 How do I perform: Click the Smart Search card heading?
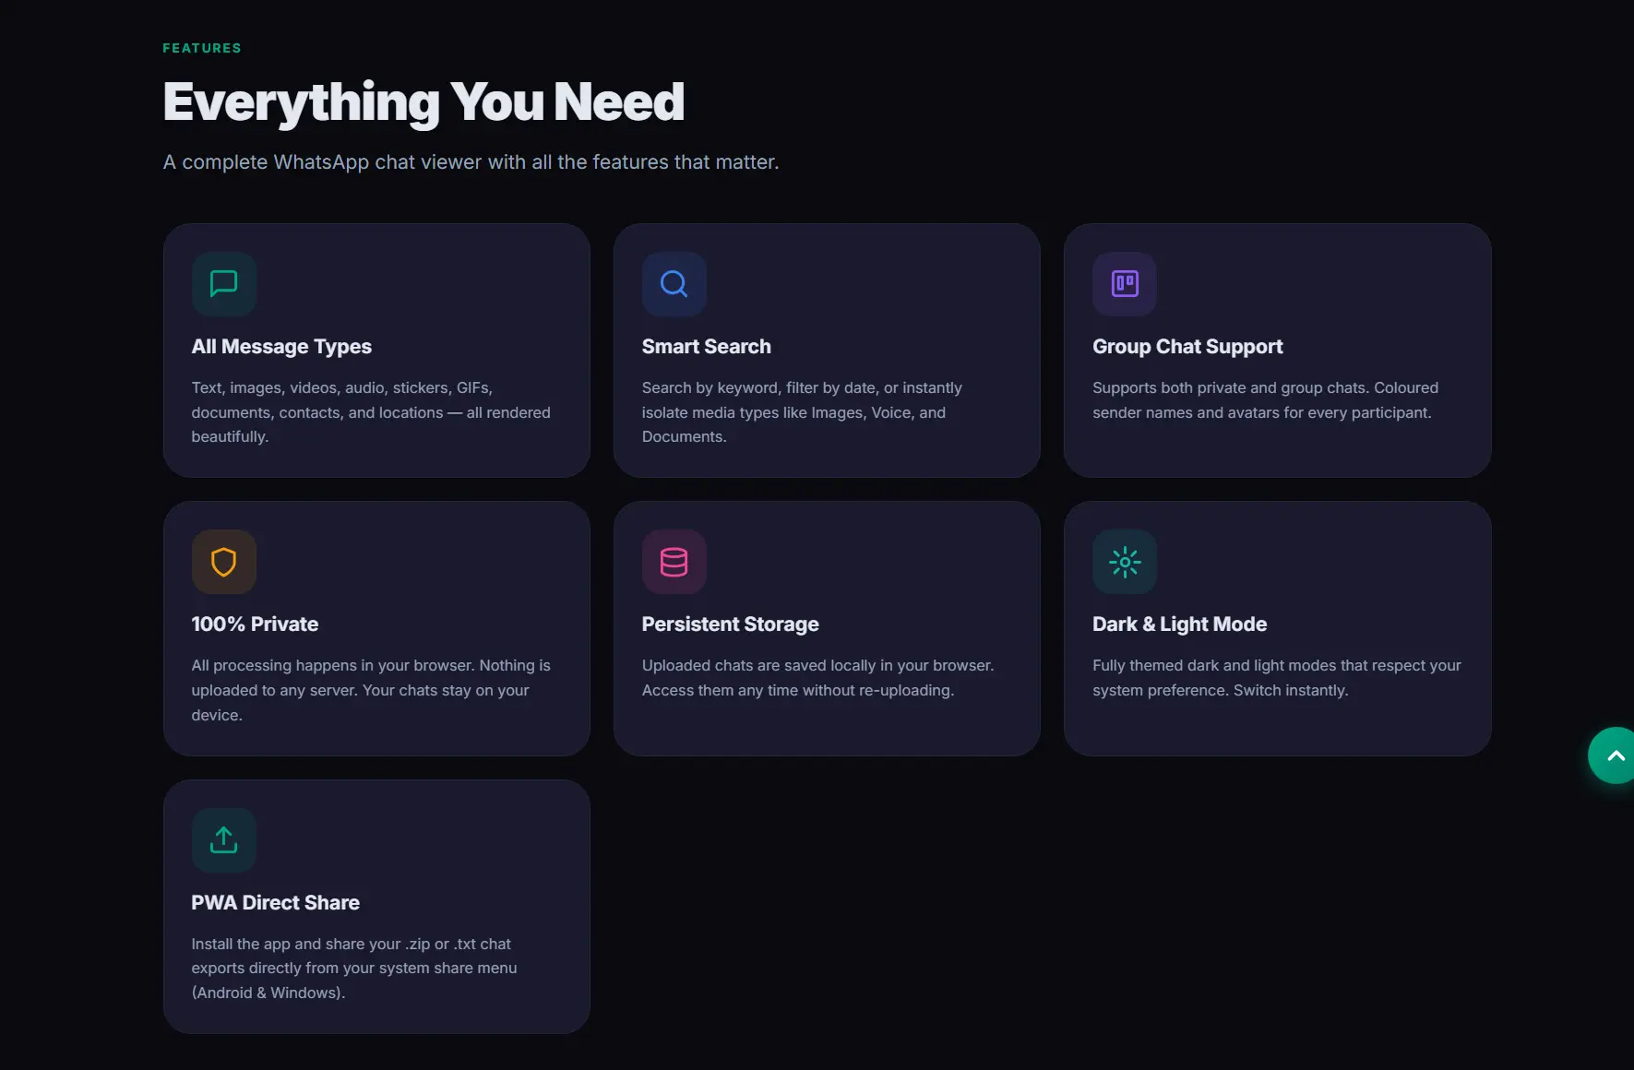[706, 347]
